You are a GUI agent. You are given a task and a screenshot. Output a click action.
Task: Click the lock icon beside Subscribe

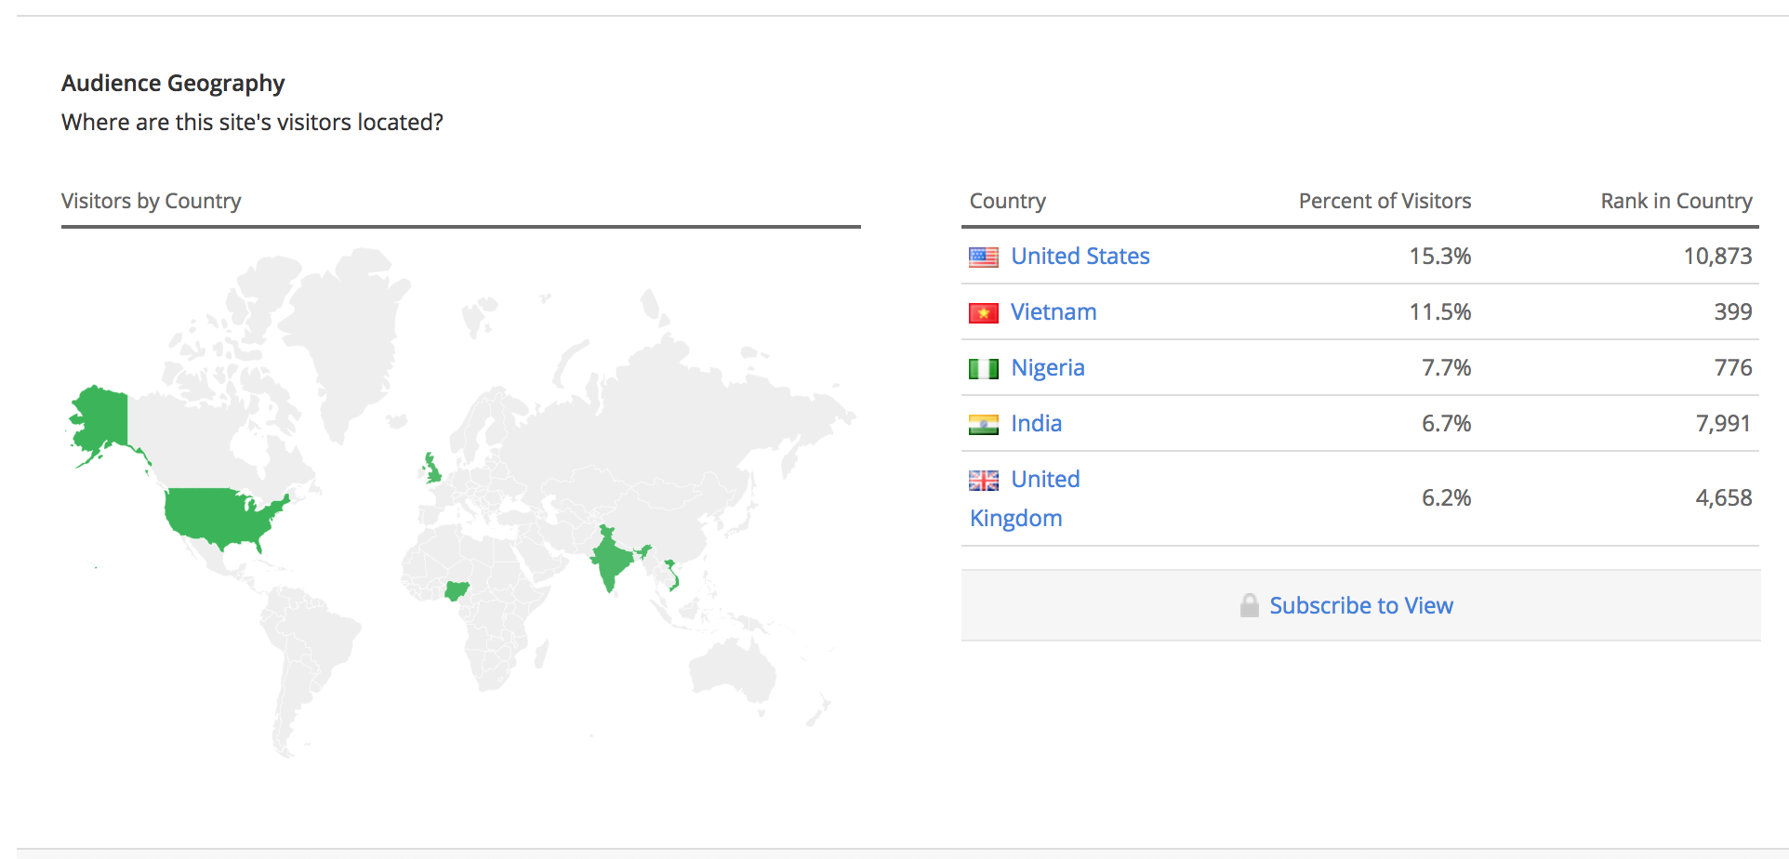click(x=1249, y=606)
